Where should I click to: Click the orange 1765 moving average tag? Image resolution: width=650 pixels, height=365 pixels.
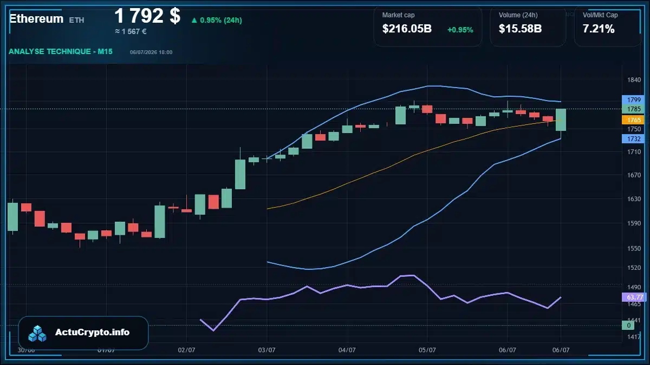click(x=632, y=120)
